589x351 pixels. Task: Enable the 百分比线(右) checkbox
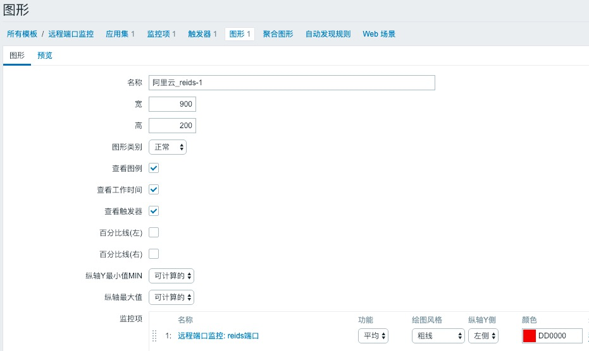click(x=154, y=254)
